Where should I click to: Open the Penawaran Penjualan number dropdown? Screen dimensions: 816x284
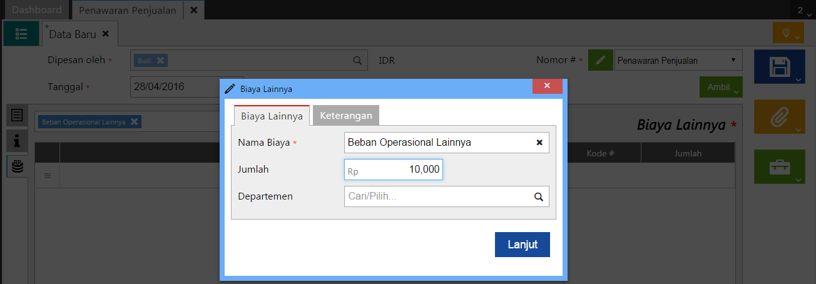678,61
